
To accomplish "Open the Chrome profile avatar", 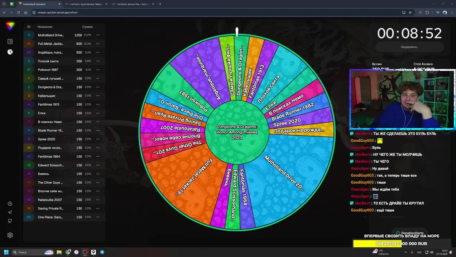I will tap(445, 12).
